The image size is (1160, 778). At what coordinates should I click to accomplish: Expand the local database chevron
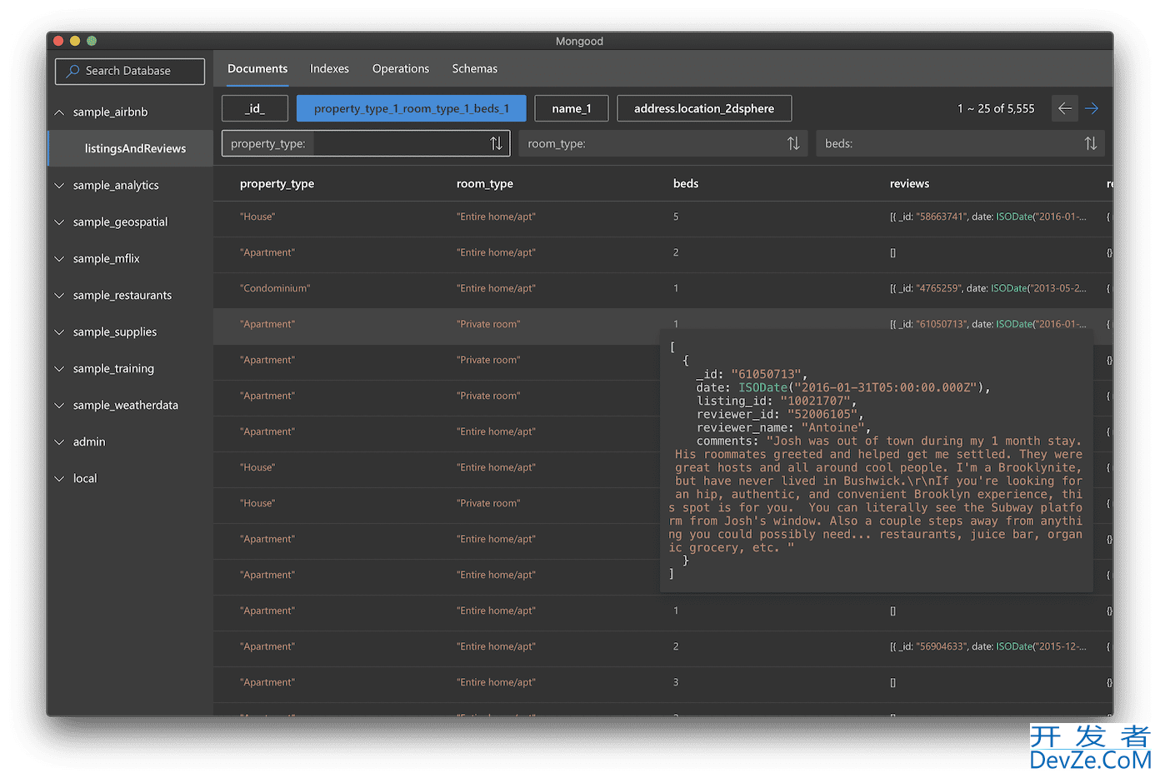59,478
